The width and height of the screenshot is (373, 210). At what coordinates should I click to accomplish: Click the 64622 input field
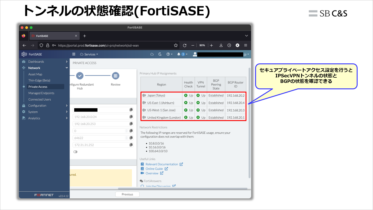tap(100, 138)
